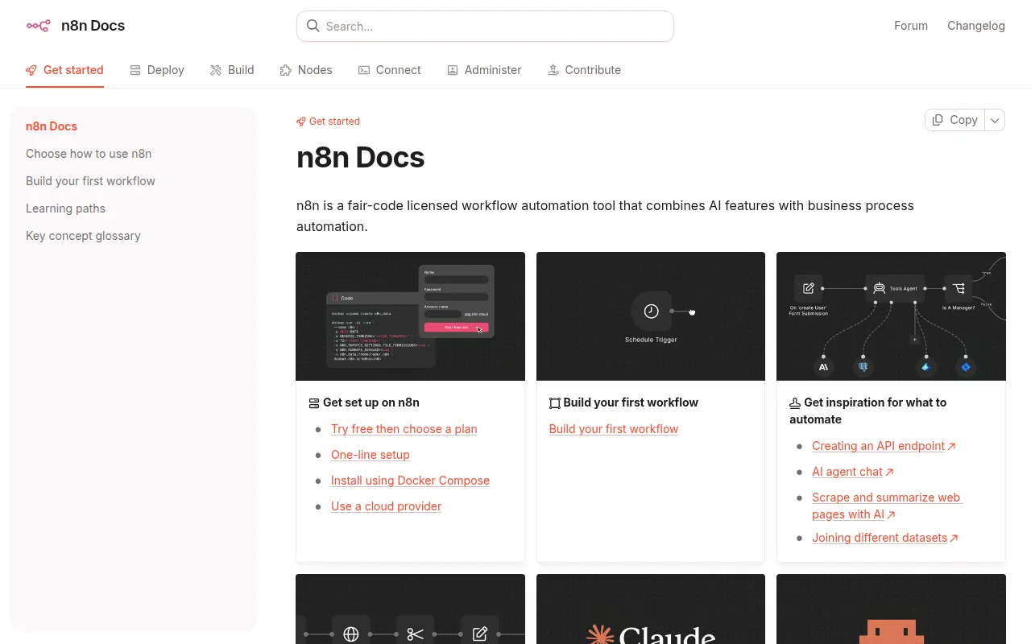Image resolution: width=1031 pixels, height=644 pixels.
Task: Click the terminal icon on Connect tab
Action: point(364,70)
